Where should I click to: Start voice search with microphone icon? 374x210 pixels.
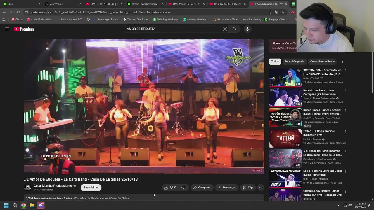click(247, 29)
